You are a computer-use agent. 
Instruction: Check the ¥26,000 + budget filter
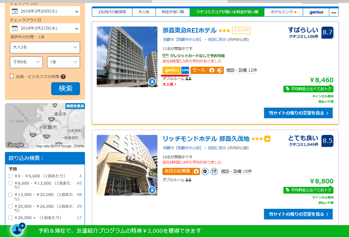coord(10,218)
